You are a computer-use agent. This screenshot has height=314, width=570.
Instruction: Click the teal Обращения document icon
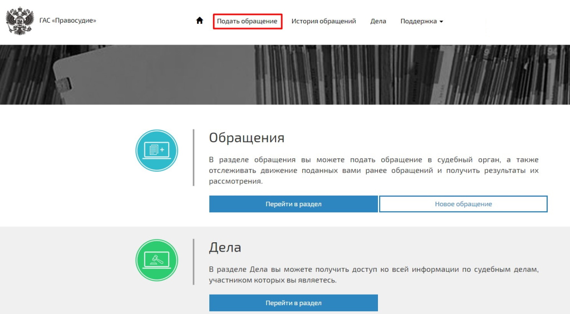pyautogui.click(x=156, y=150)
